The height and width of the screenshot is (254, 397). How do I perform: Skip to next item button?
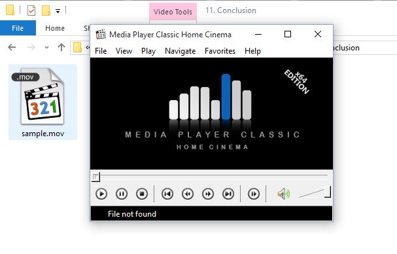(228, 194)
